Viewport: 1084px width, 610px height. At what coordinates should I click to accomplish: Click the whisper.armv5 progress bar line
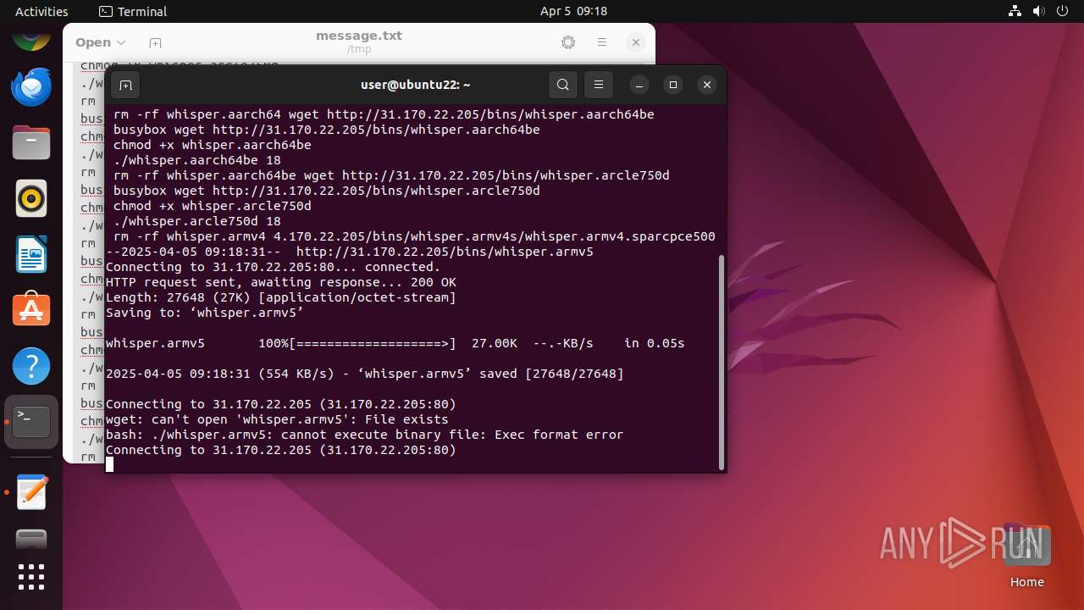pos(395,343)
